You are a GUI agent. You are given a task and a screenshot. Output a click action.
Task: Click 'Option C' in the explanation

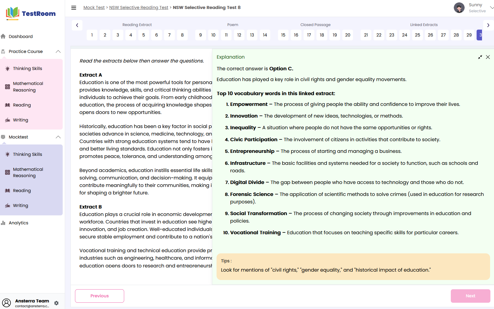click(281, 69)
